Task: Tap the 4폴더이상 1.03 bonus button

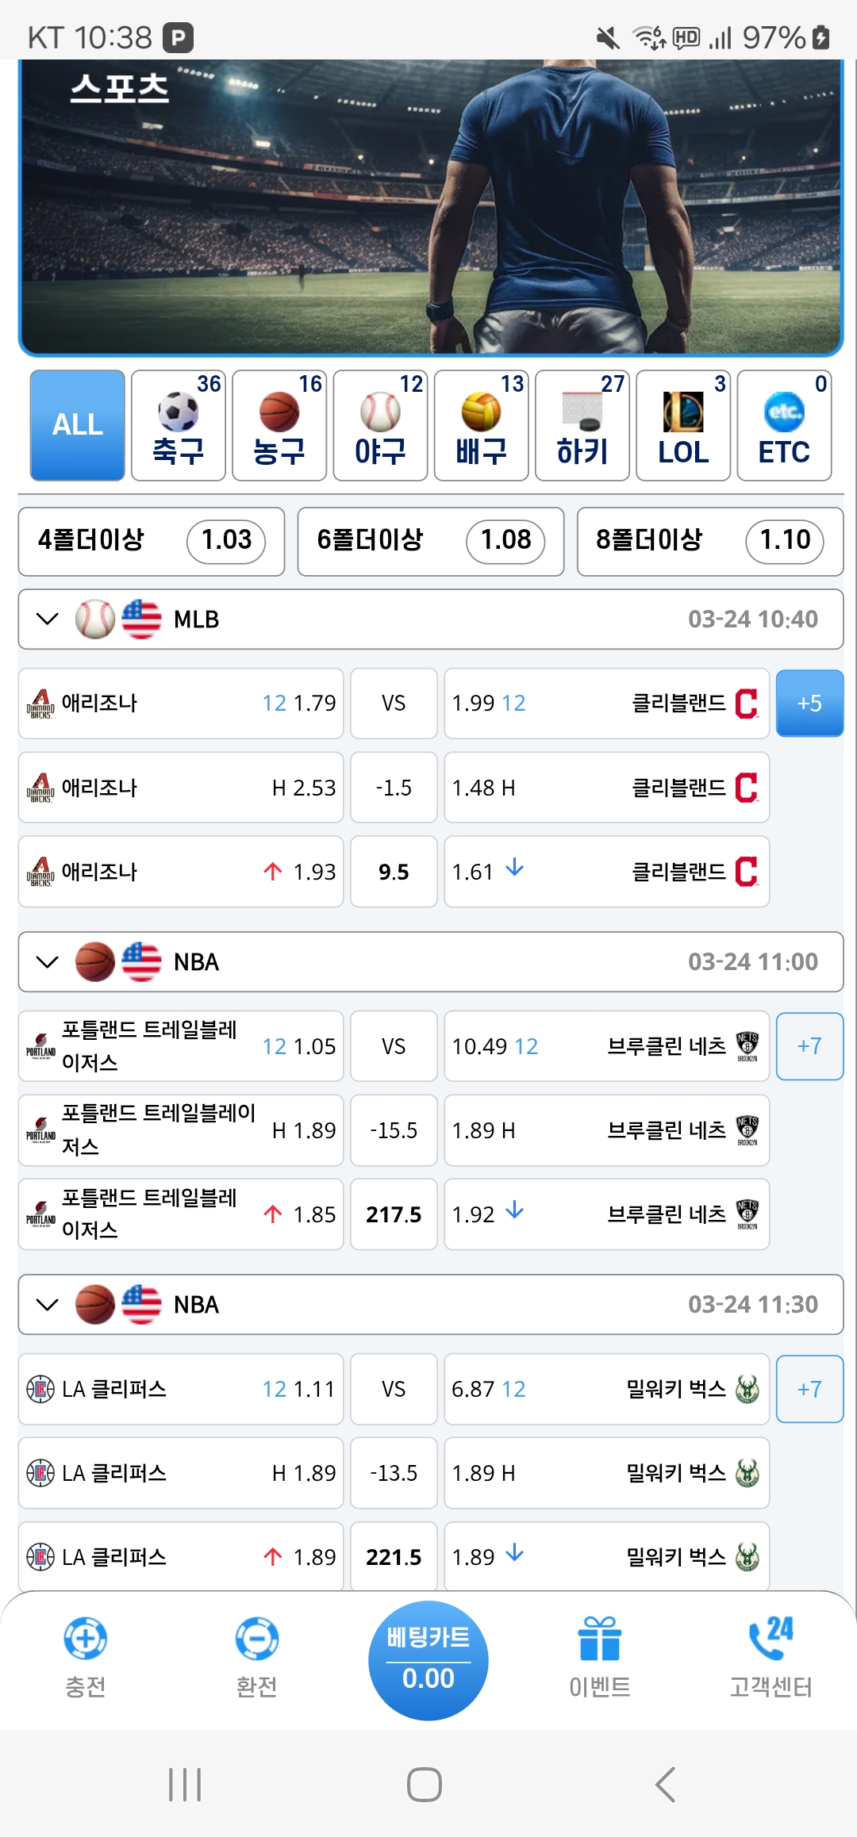Action: (x=152, y=541)
